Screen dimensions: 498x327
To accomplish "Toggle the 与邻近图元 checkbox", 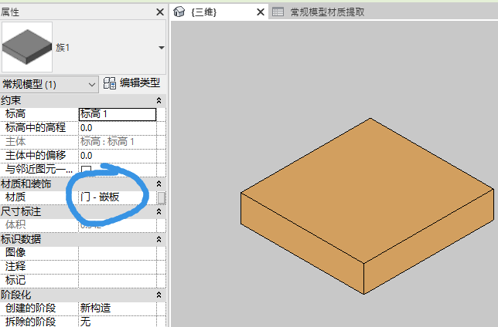I will coord(86,169).
